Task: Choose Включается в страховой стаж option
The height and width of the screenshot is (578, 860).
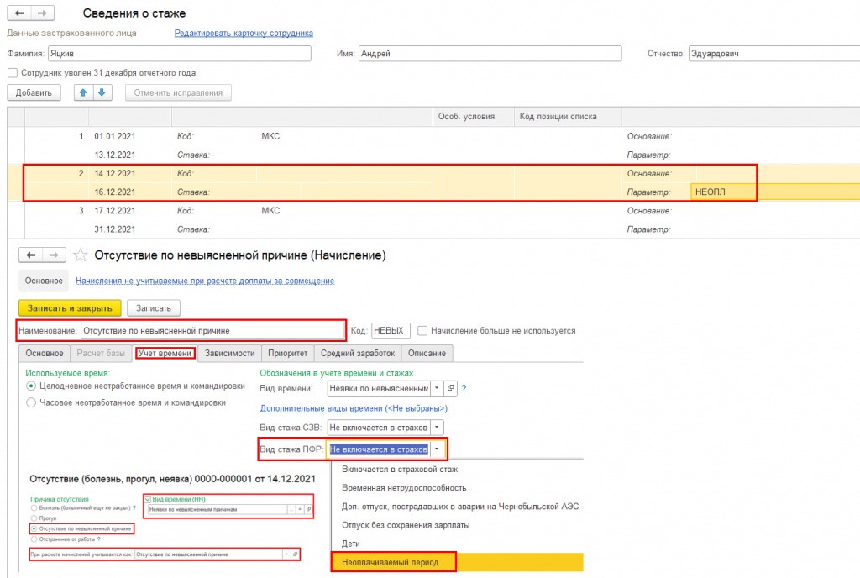Action: (x=457, y=470)
